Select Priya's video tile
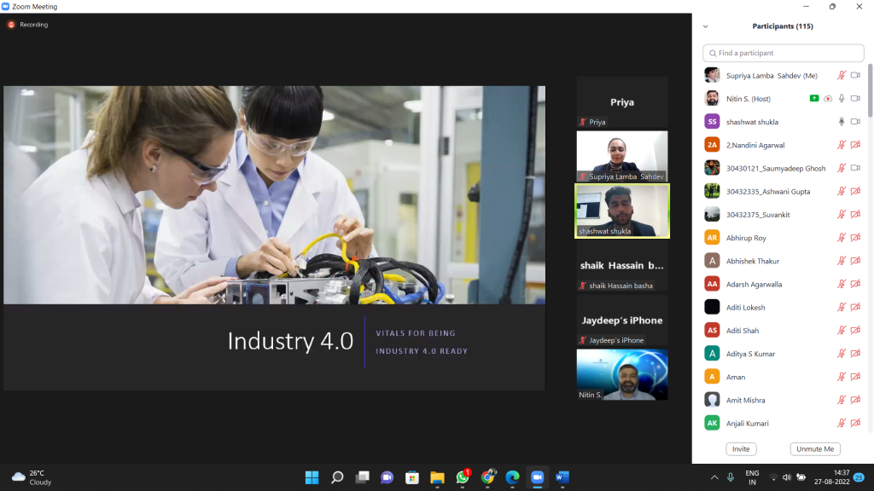874x491 pixels. (x=622, y=102)
